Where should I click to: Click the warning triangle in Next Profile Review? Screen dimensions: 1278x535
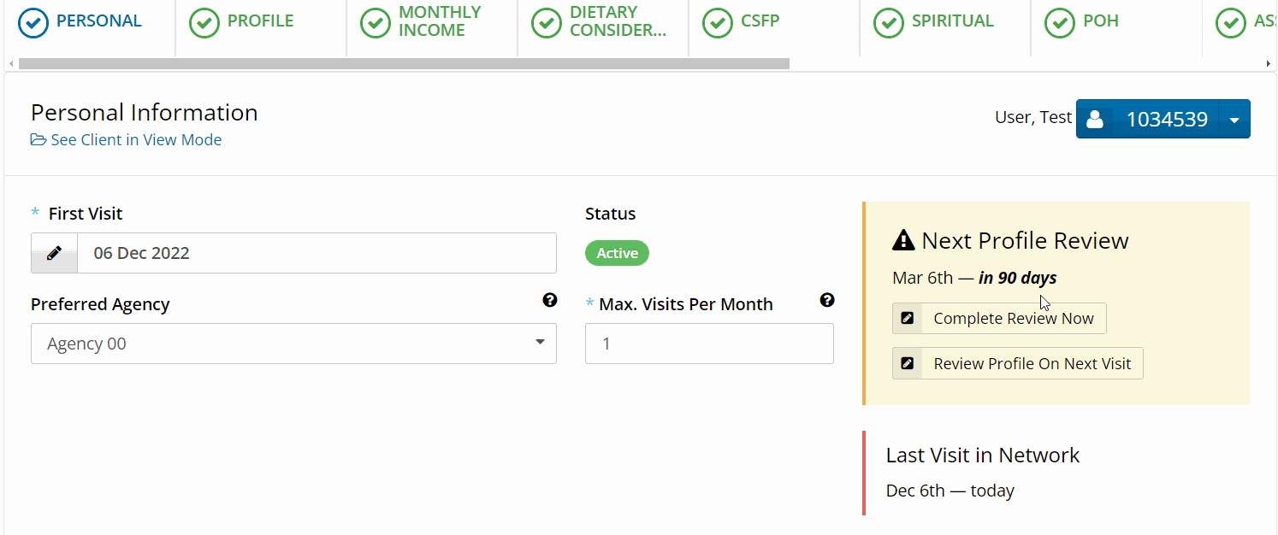point(903,239)
